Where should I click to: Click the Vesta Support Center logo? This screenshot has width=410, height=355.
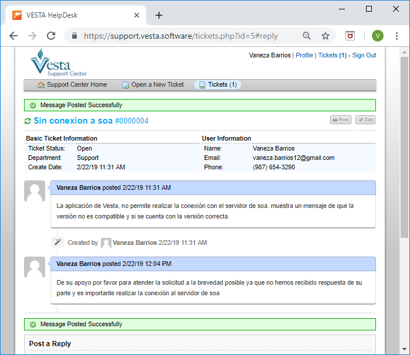(59, 63)
